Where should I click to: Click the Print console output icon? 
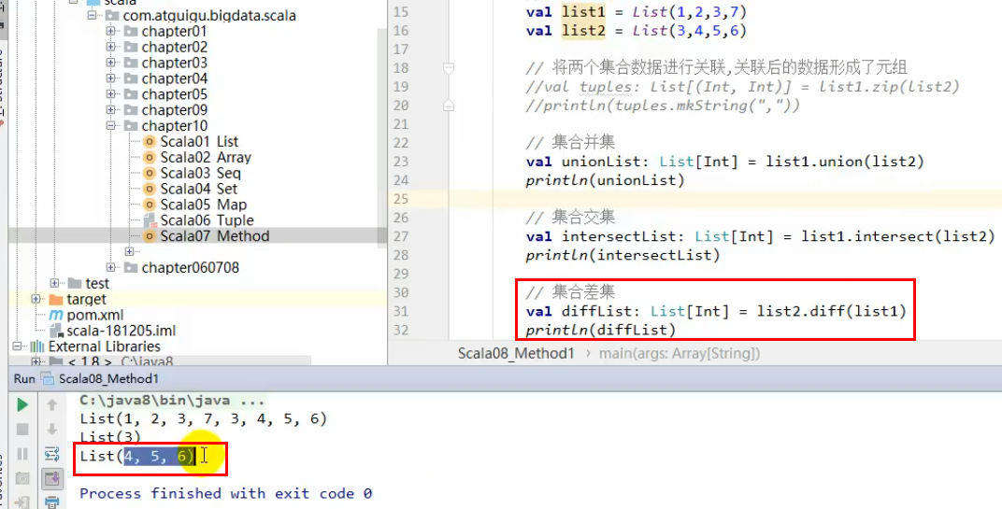[52, 502]
